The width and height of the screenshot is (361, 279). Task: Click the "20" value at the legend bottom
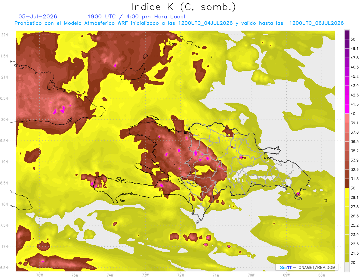tap(353, 263)
